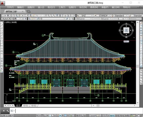
Task: Select the Pan hand tool
Action: [46, 16]
